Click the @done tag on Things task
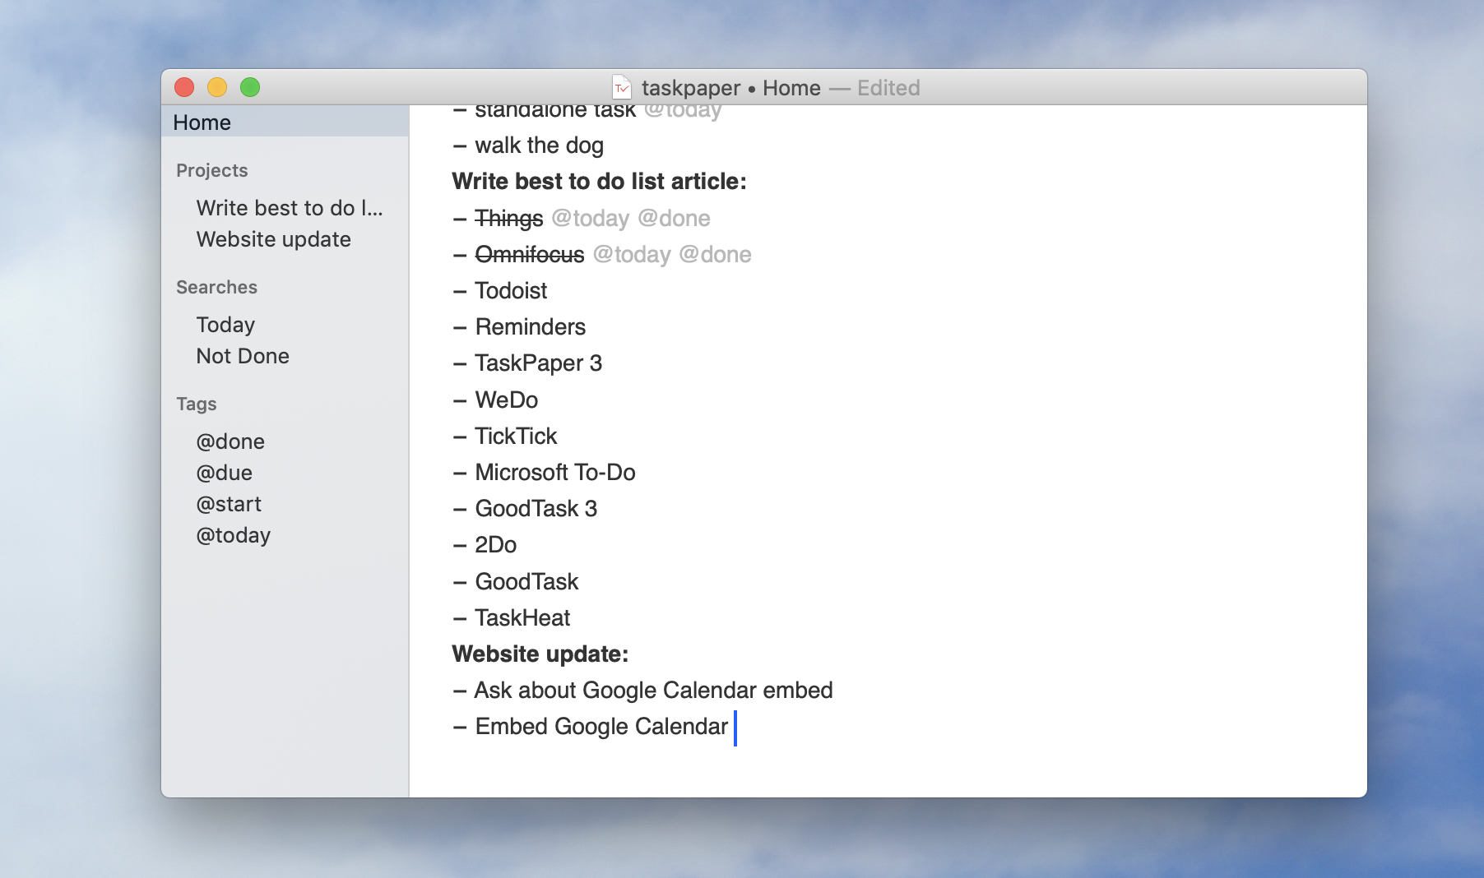 pyautogui.click(x=674, y=219)
